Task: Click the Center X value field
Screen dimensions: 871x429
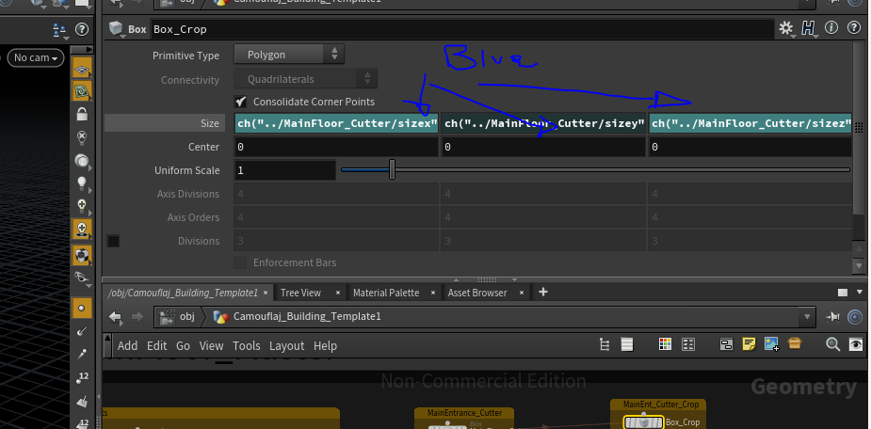Action: [336, 147]
